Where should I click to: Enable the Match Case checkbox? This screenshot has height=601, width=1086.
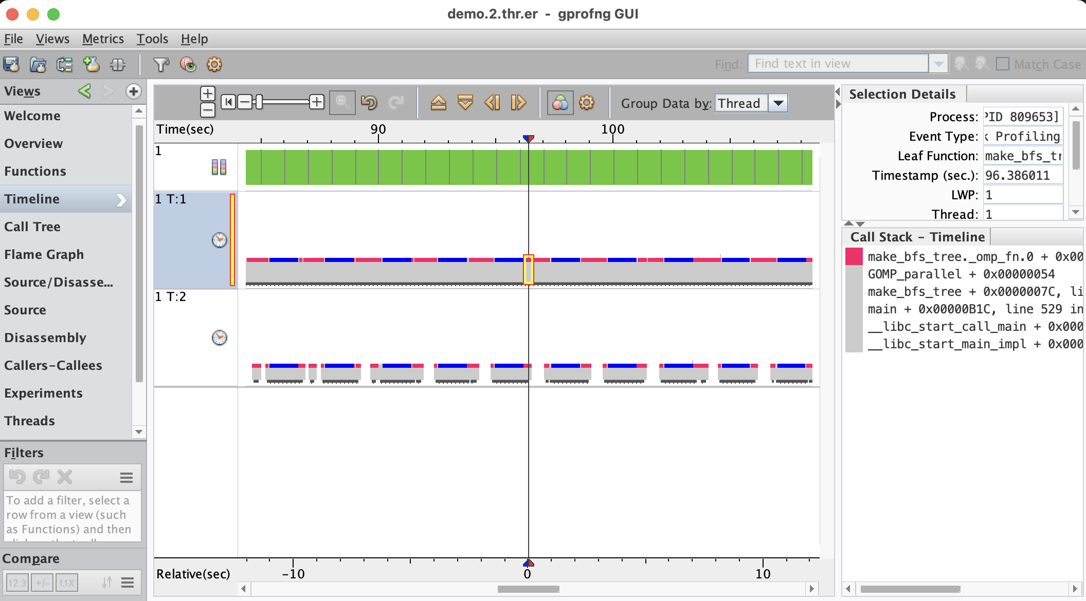[1002, 64]
